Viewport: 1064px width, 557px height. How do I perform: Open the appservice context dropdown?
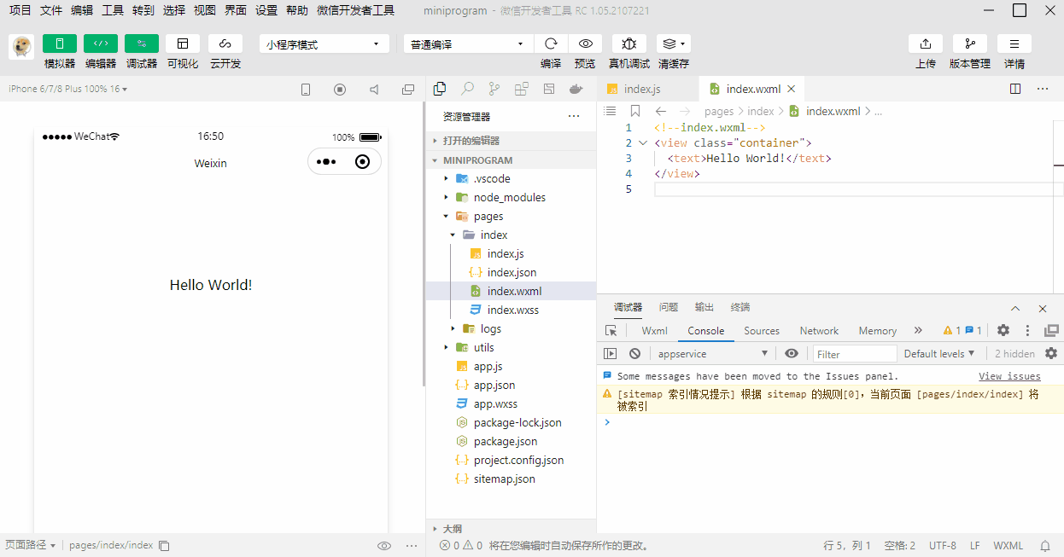tap(712, 353)
